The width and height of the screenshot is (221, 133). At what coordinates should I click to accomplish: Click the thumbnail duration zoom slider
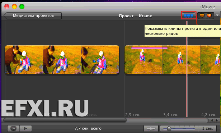179,128
